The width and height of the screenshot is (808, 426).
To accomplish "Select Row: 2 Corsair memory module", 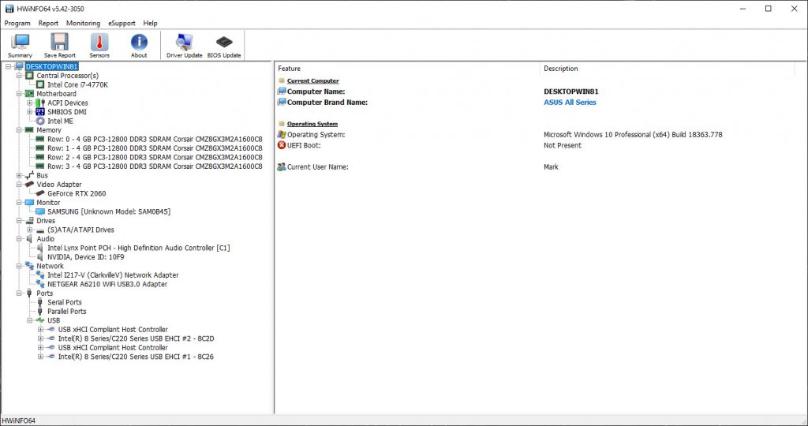I will (155, 157).
